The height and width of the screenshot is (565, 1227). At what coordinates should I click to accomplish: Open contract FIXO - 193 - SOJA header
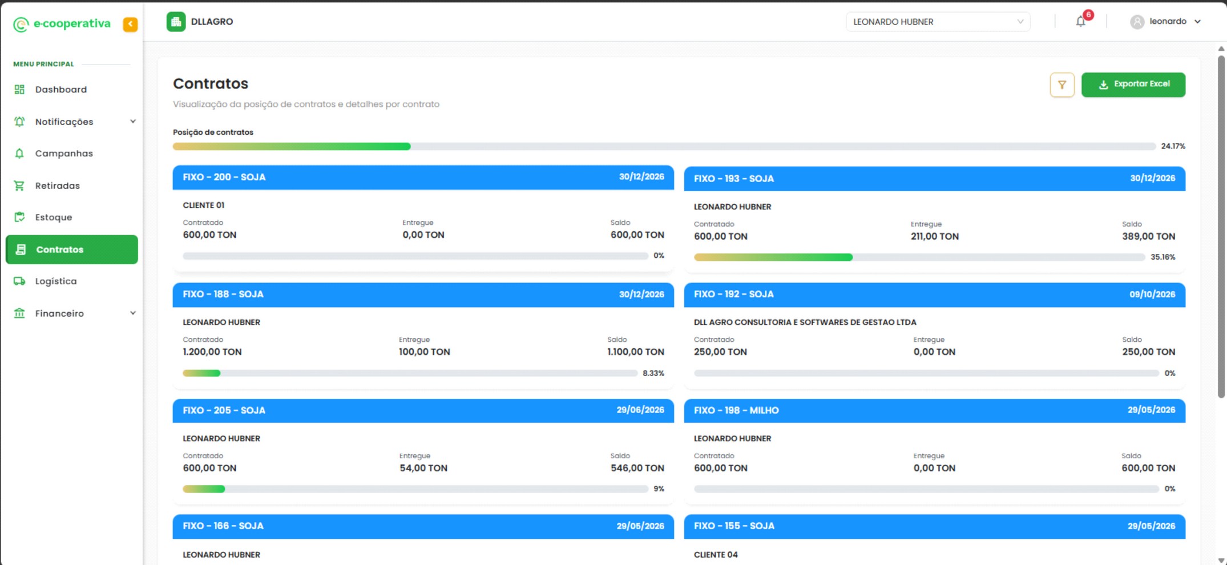(x=934, y=179)
